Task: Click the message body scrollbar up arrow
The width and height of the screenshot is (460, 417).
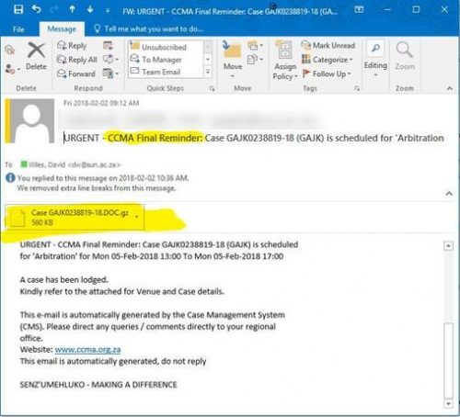Action: click(x=448, y=246)
